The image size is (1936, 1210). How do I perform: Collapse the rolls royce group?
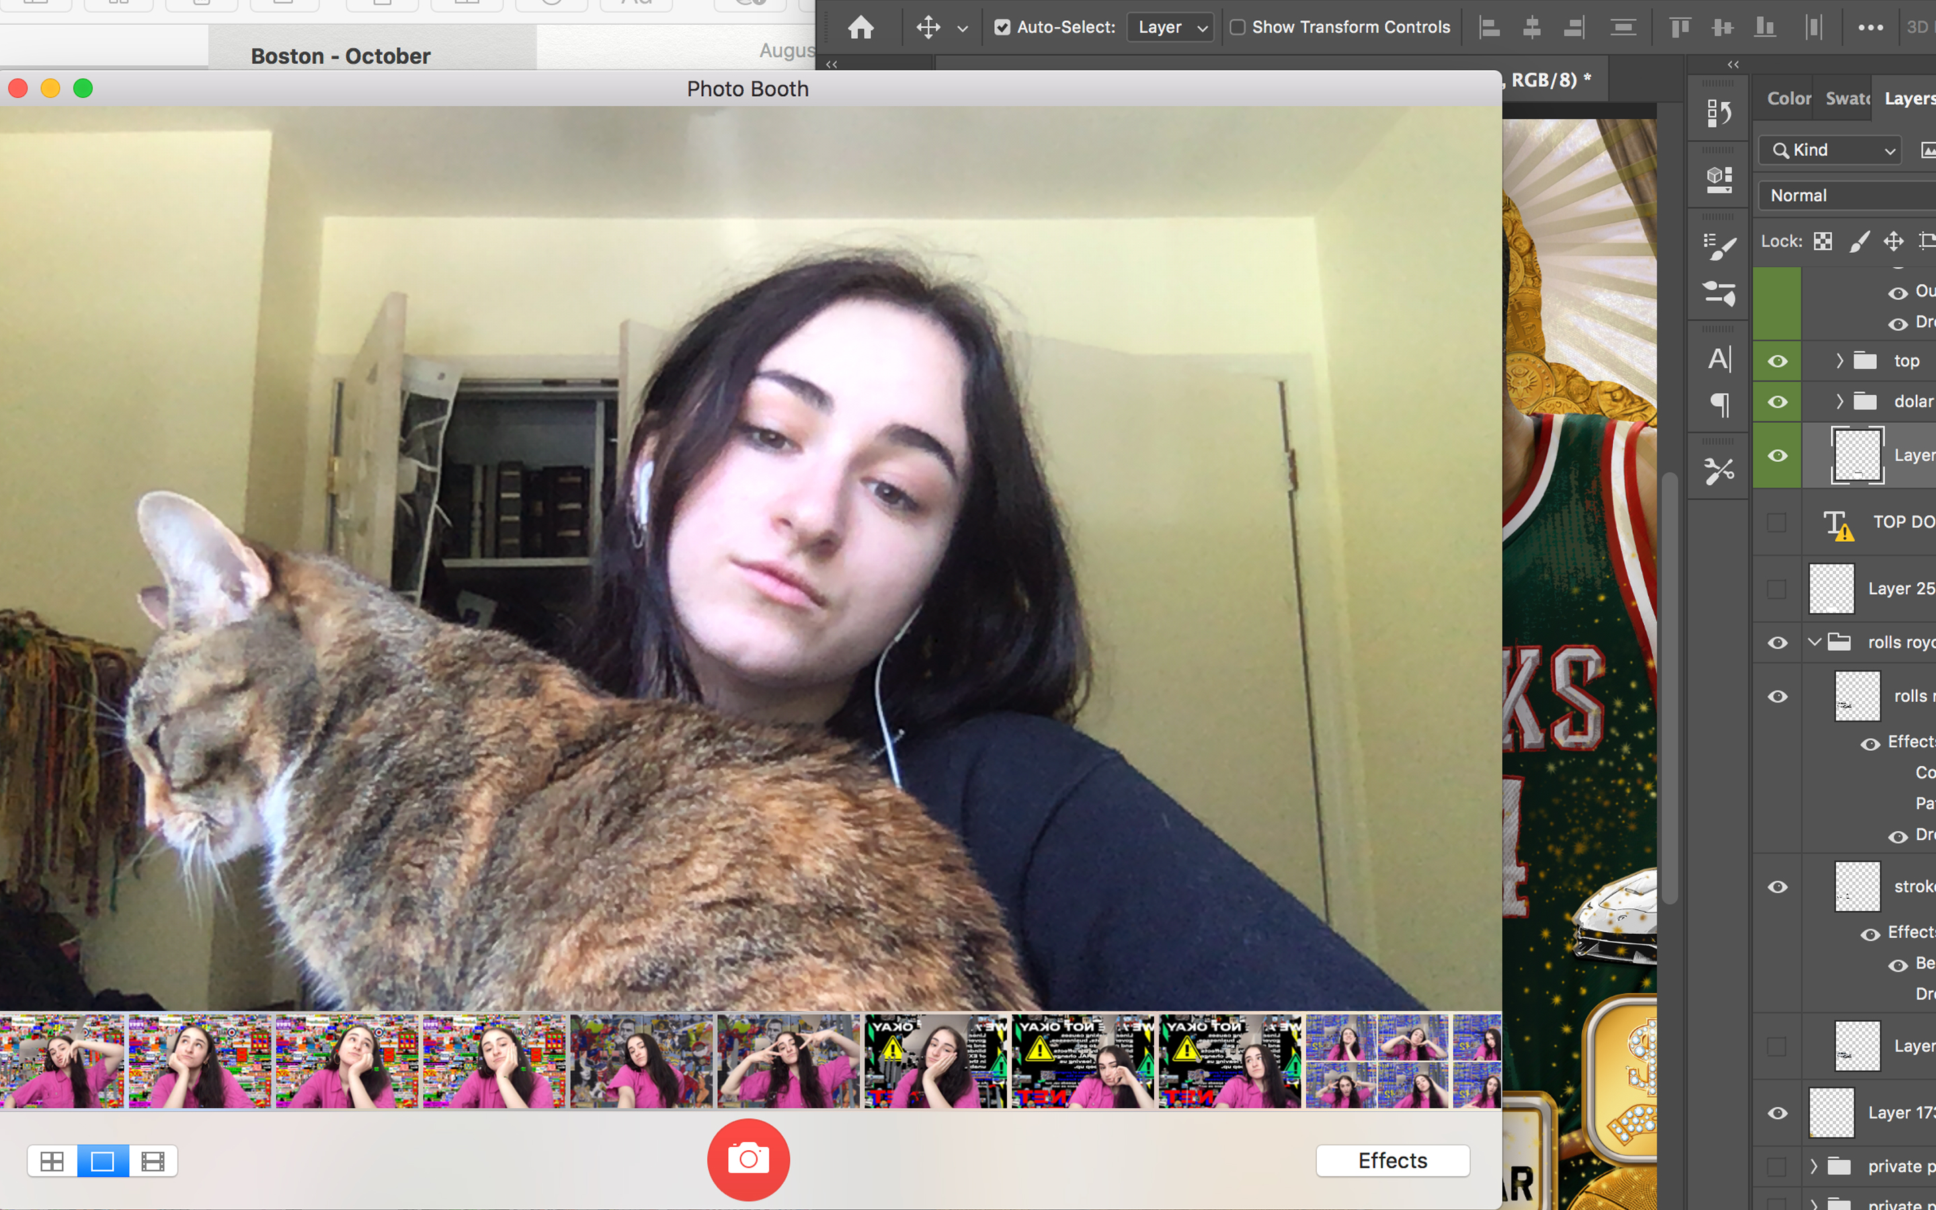coord(1814,642)
